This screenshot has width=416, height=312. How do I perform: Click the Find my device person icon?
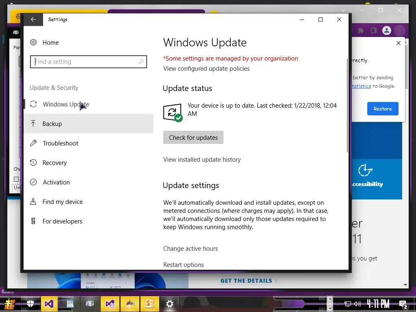(x=33, y=201)
